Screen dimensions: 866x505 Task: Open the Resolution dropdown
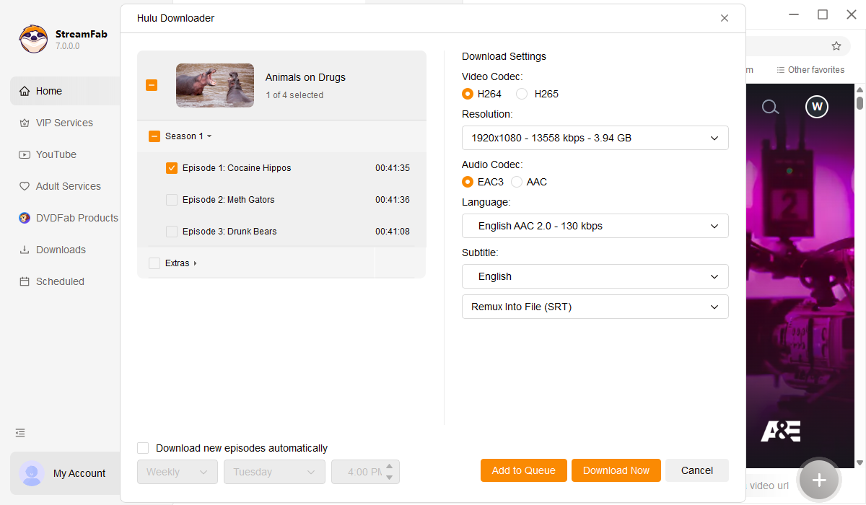click(x=595, y=138)
